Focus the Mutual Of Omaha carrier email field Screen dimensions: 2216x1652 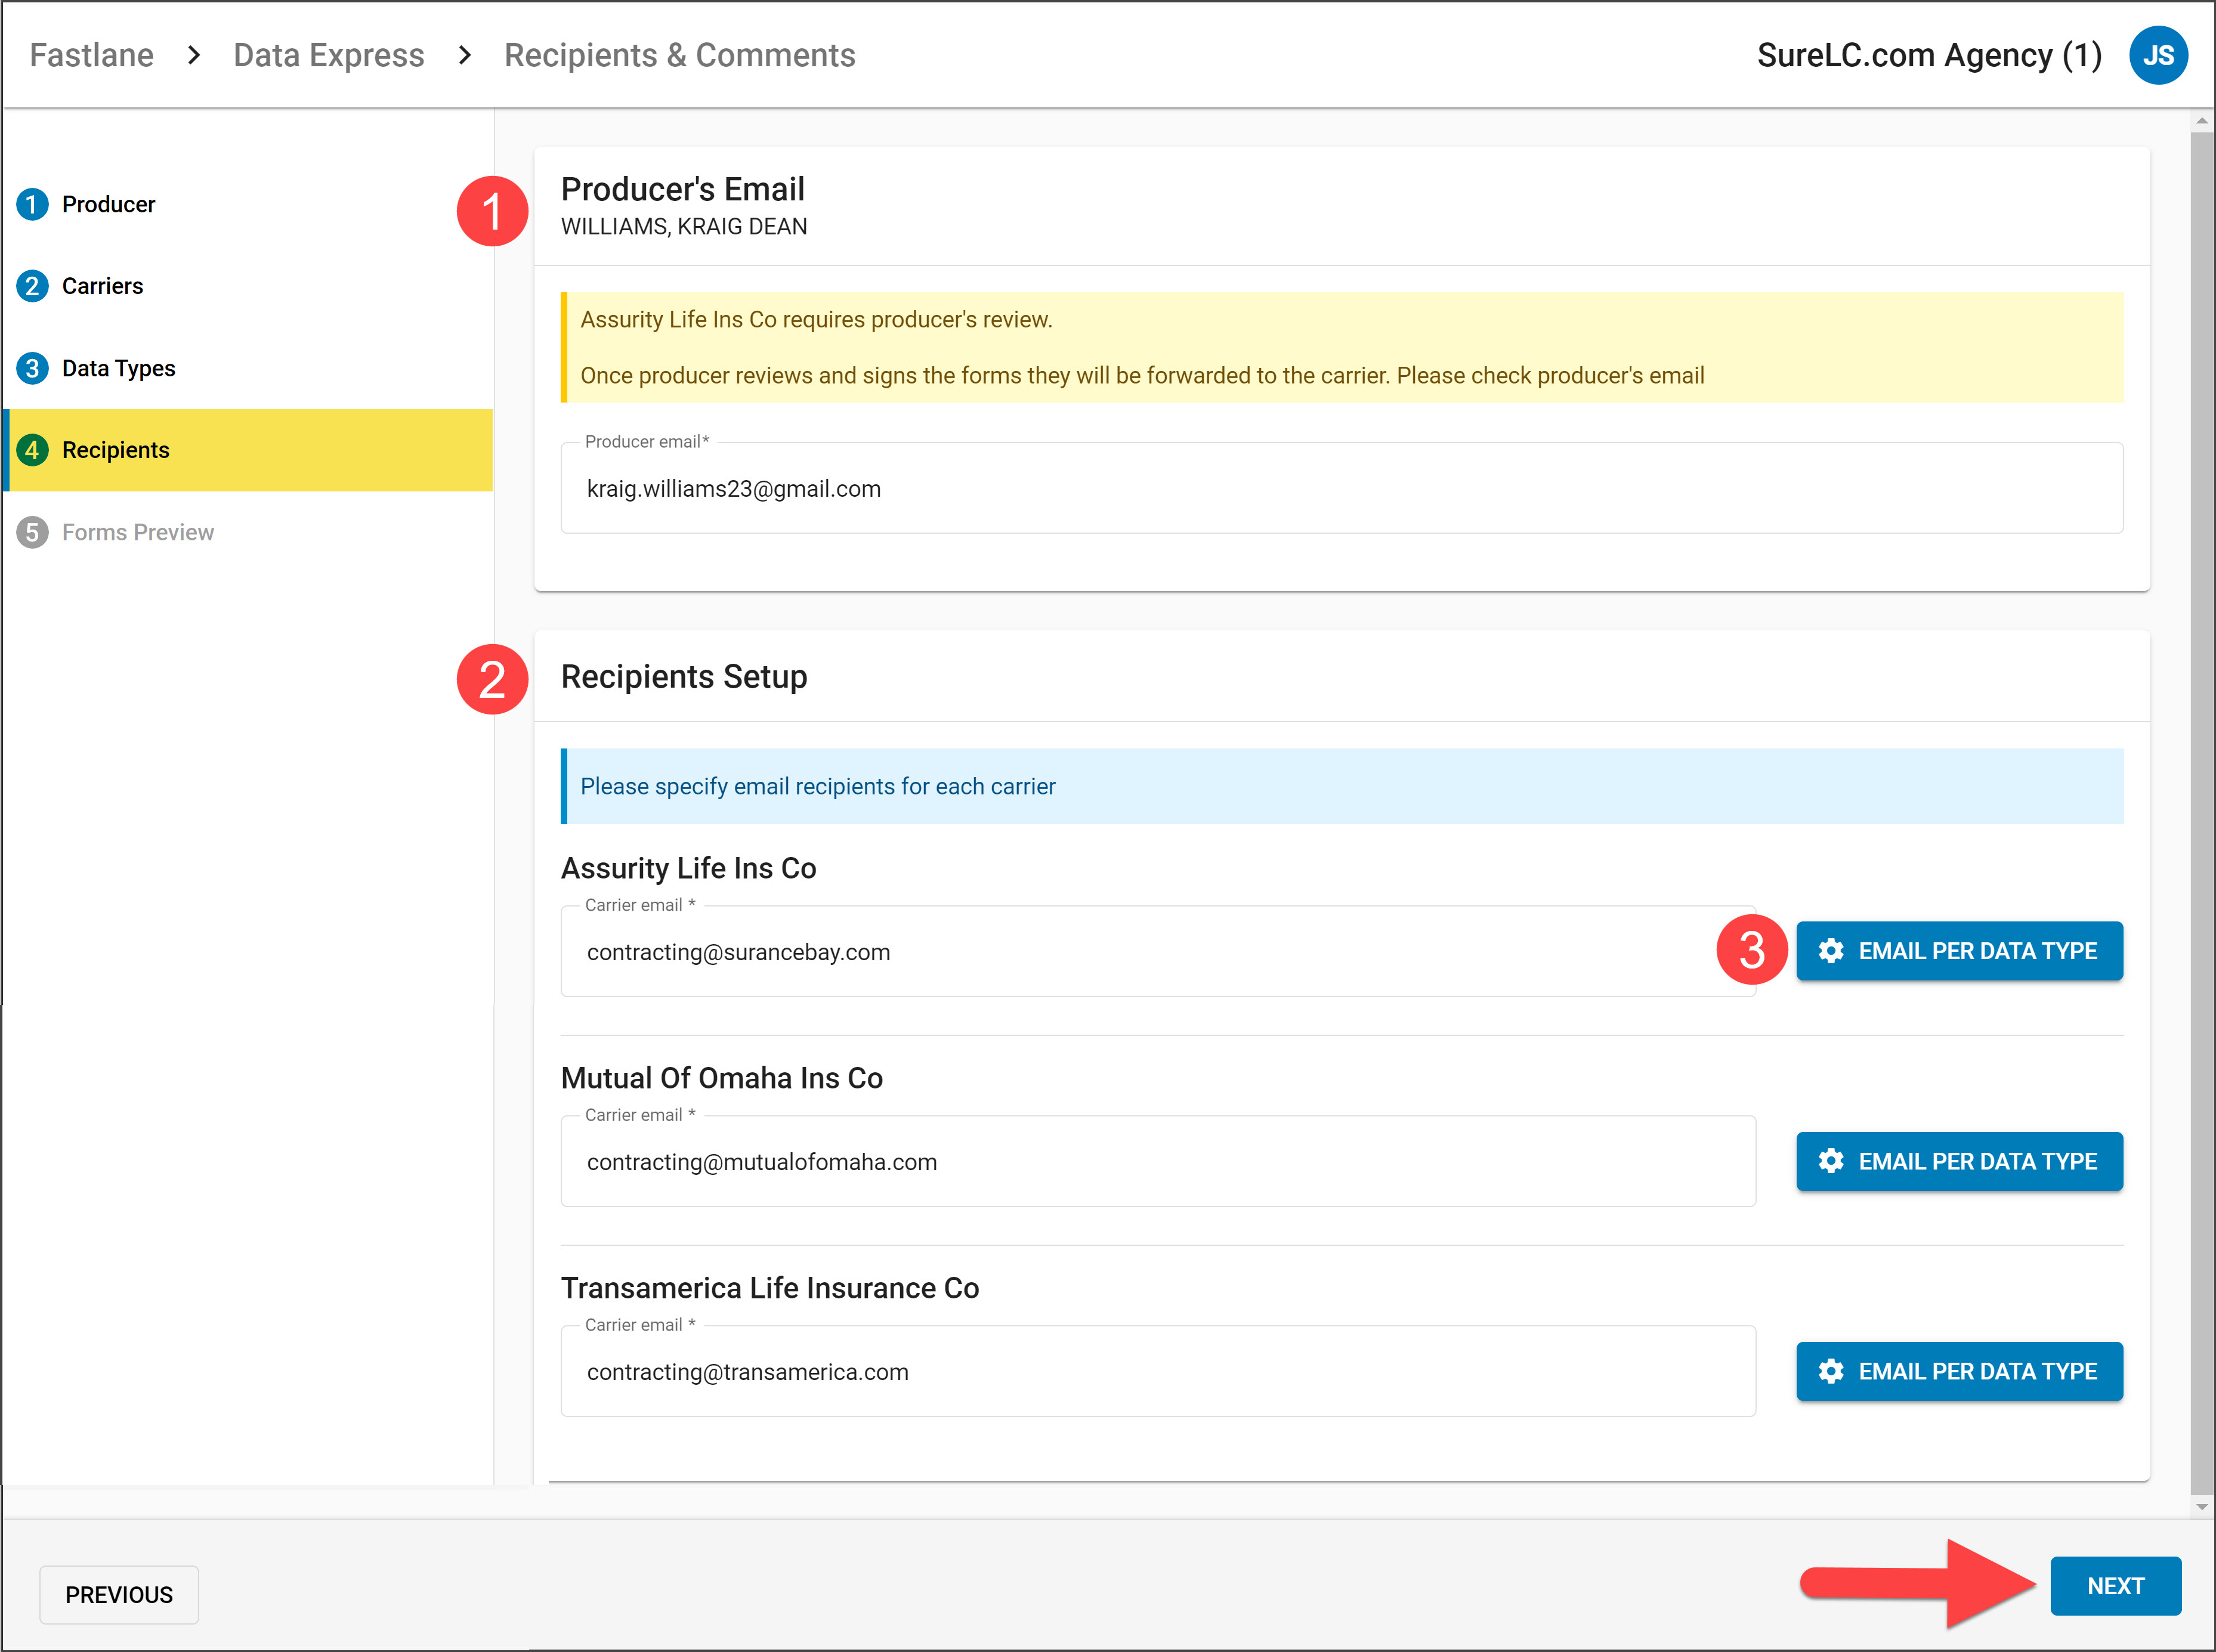[1158, 1162]
